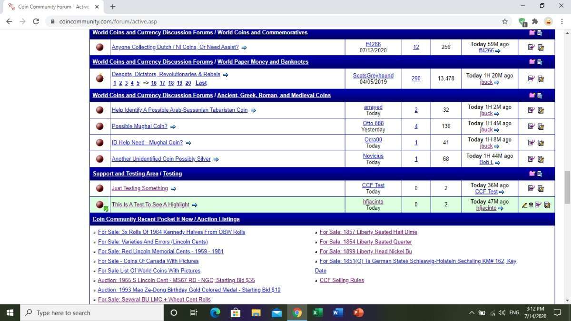
Task: Click new topic icon in World Paper Money header
Action: 540,62
